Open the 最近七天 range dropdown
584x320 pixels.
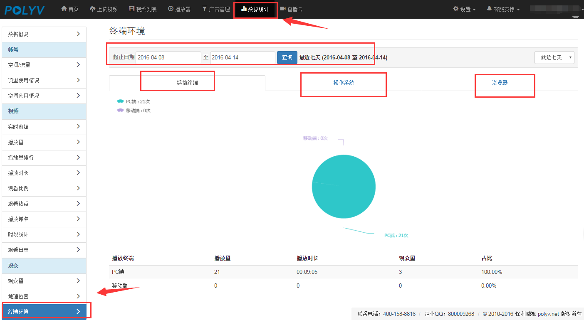tap(554, 58)
